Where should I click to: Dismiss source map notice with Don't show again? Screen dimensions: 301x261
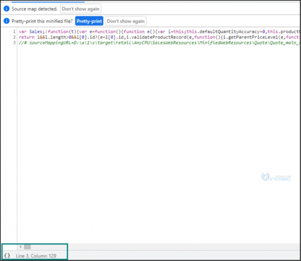(x=80, y=9)
